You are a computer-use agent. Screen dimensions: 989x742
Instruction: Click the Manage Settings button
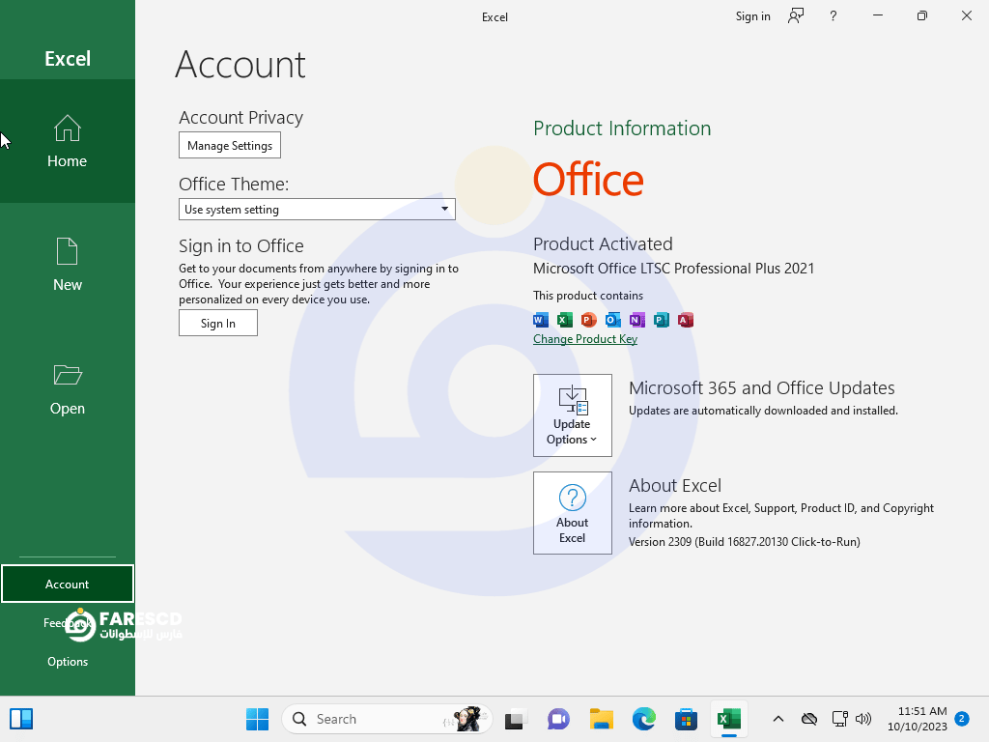pyautogui.click(x=230, y=145)
